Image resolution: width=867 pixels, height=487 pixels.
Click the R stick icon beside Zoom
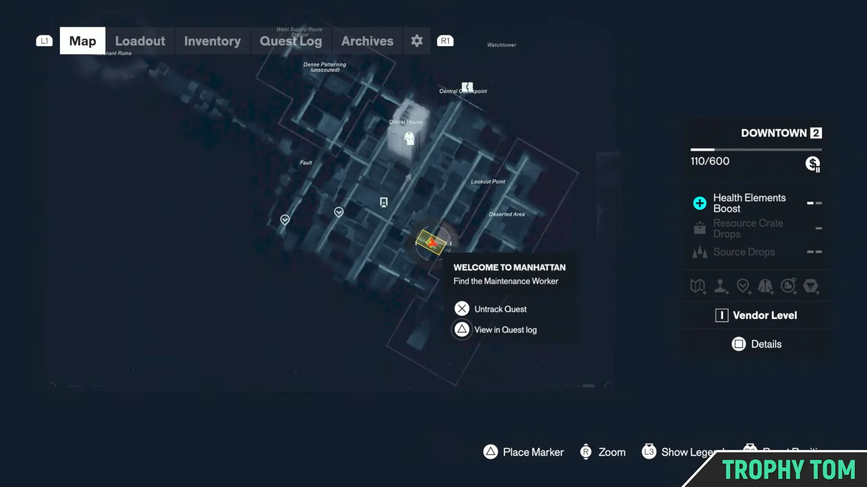coord(586,451)
